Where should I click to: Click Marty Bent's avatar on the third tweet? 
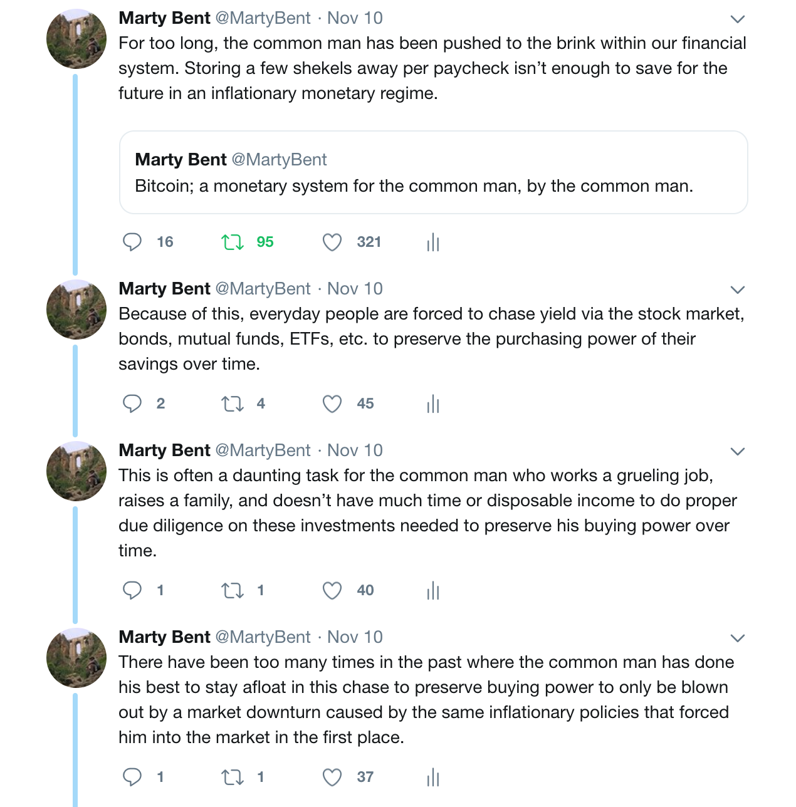click(x=76, y=471)
